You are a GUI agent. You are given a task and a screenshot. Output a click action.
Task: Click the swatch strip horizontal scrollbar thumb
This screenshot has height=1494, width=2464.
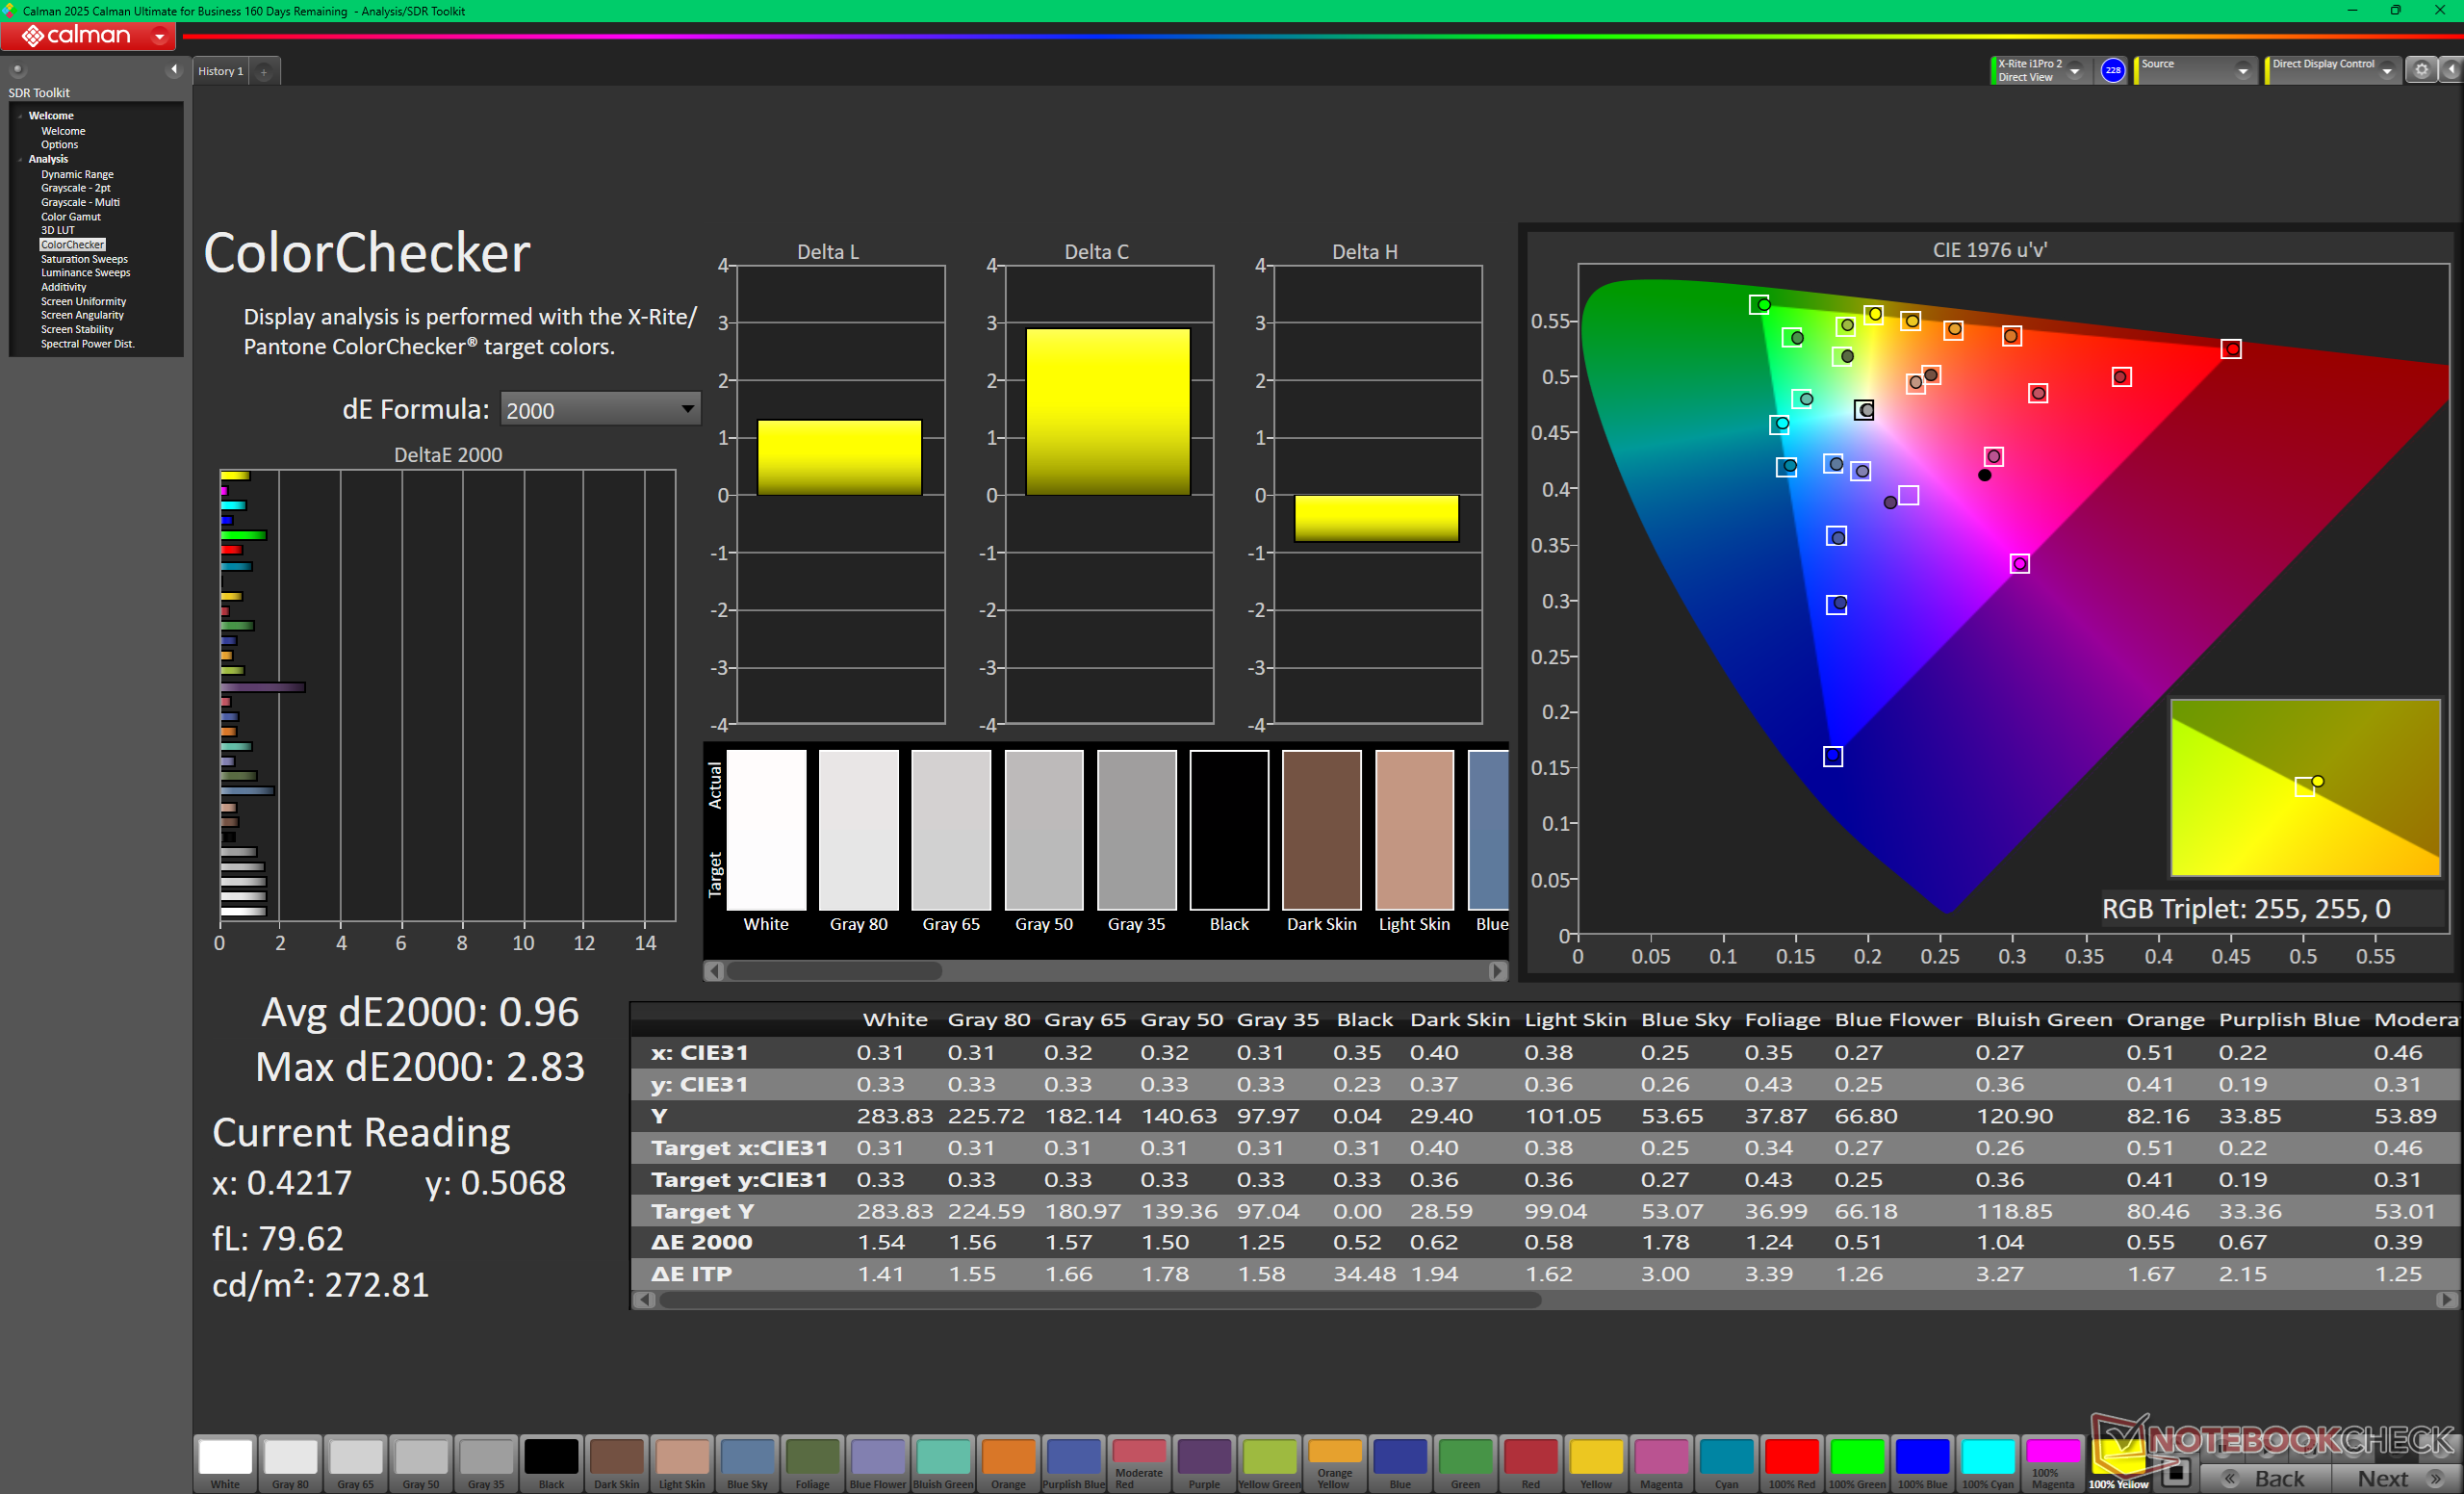click(833, 970)
